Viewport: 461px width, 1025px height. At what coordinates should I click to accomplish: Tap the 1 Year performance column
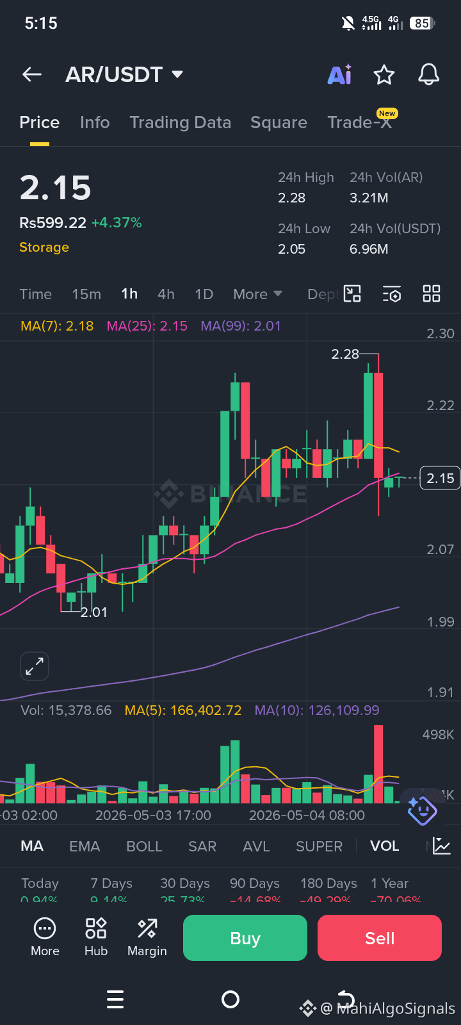coord(394,890)
